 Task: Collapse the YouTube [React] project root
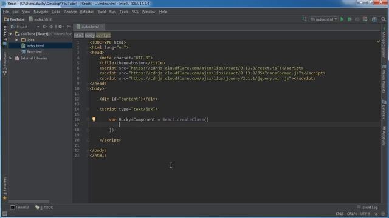(x=10, y=34)
